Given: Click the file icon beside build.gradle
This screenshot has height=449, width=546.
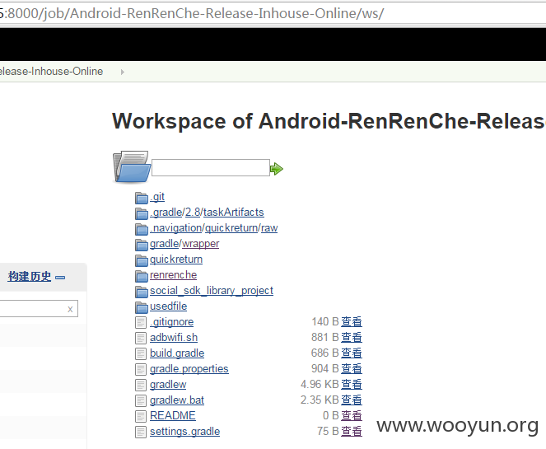Looking at the screenshot, I should 141,354.
